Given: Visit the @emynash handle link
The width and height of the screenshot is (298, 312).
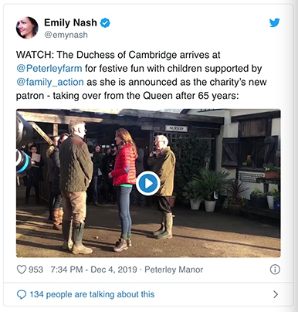Looking at the screenshot, I should [66, 35].
